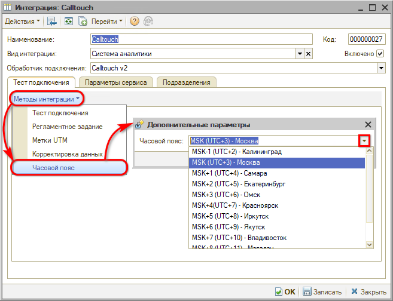Choose MSK (UTC+3) - Москва in list
Screen dimensions: 393x301
tap(277, 162)
